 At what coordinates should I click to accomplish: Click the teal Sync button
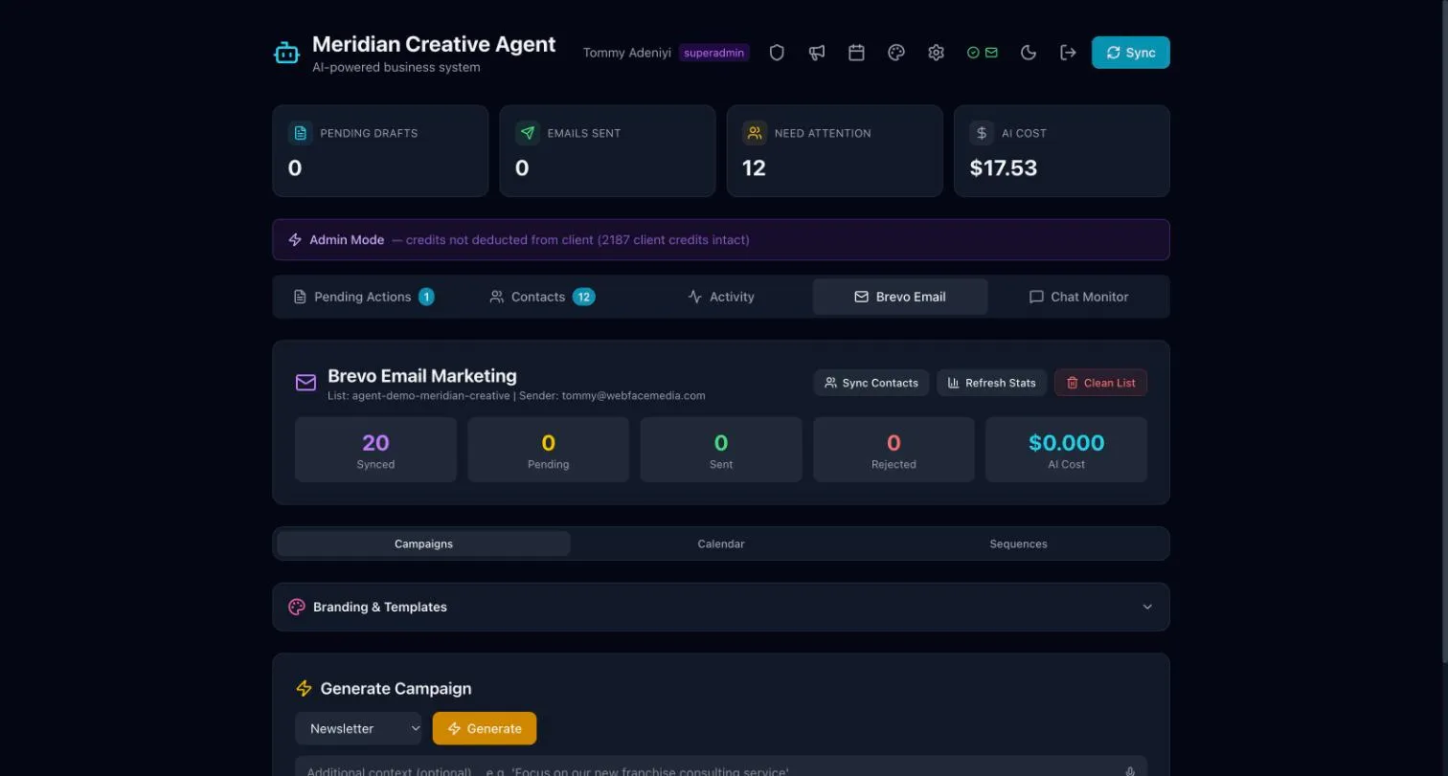coord(1131,53)
